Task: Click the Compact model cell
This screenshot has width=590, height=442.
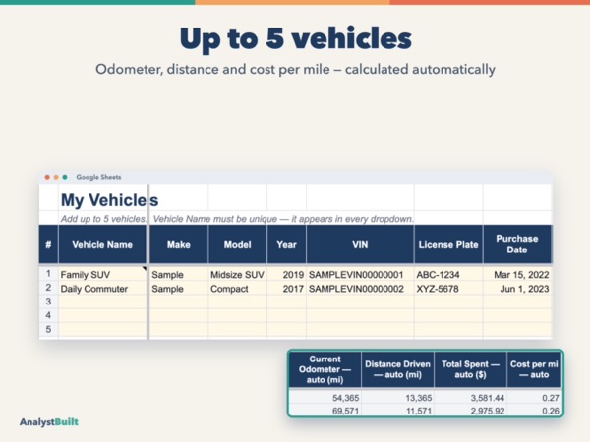Action: coord(237,289)
